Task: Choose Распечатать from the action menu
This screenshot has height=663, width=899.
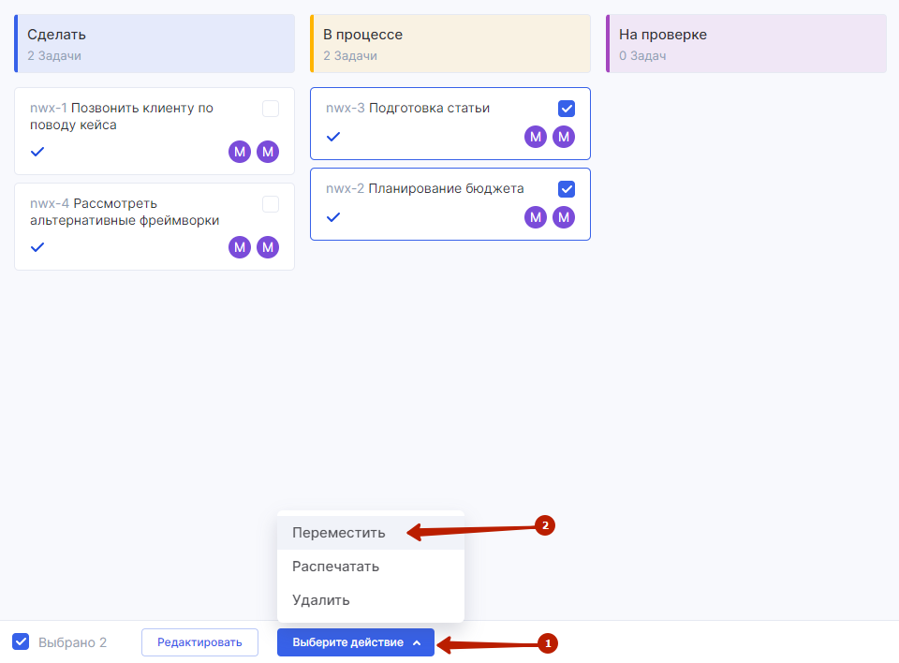Action: coord(335,567)
